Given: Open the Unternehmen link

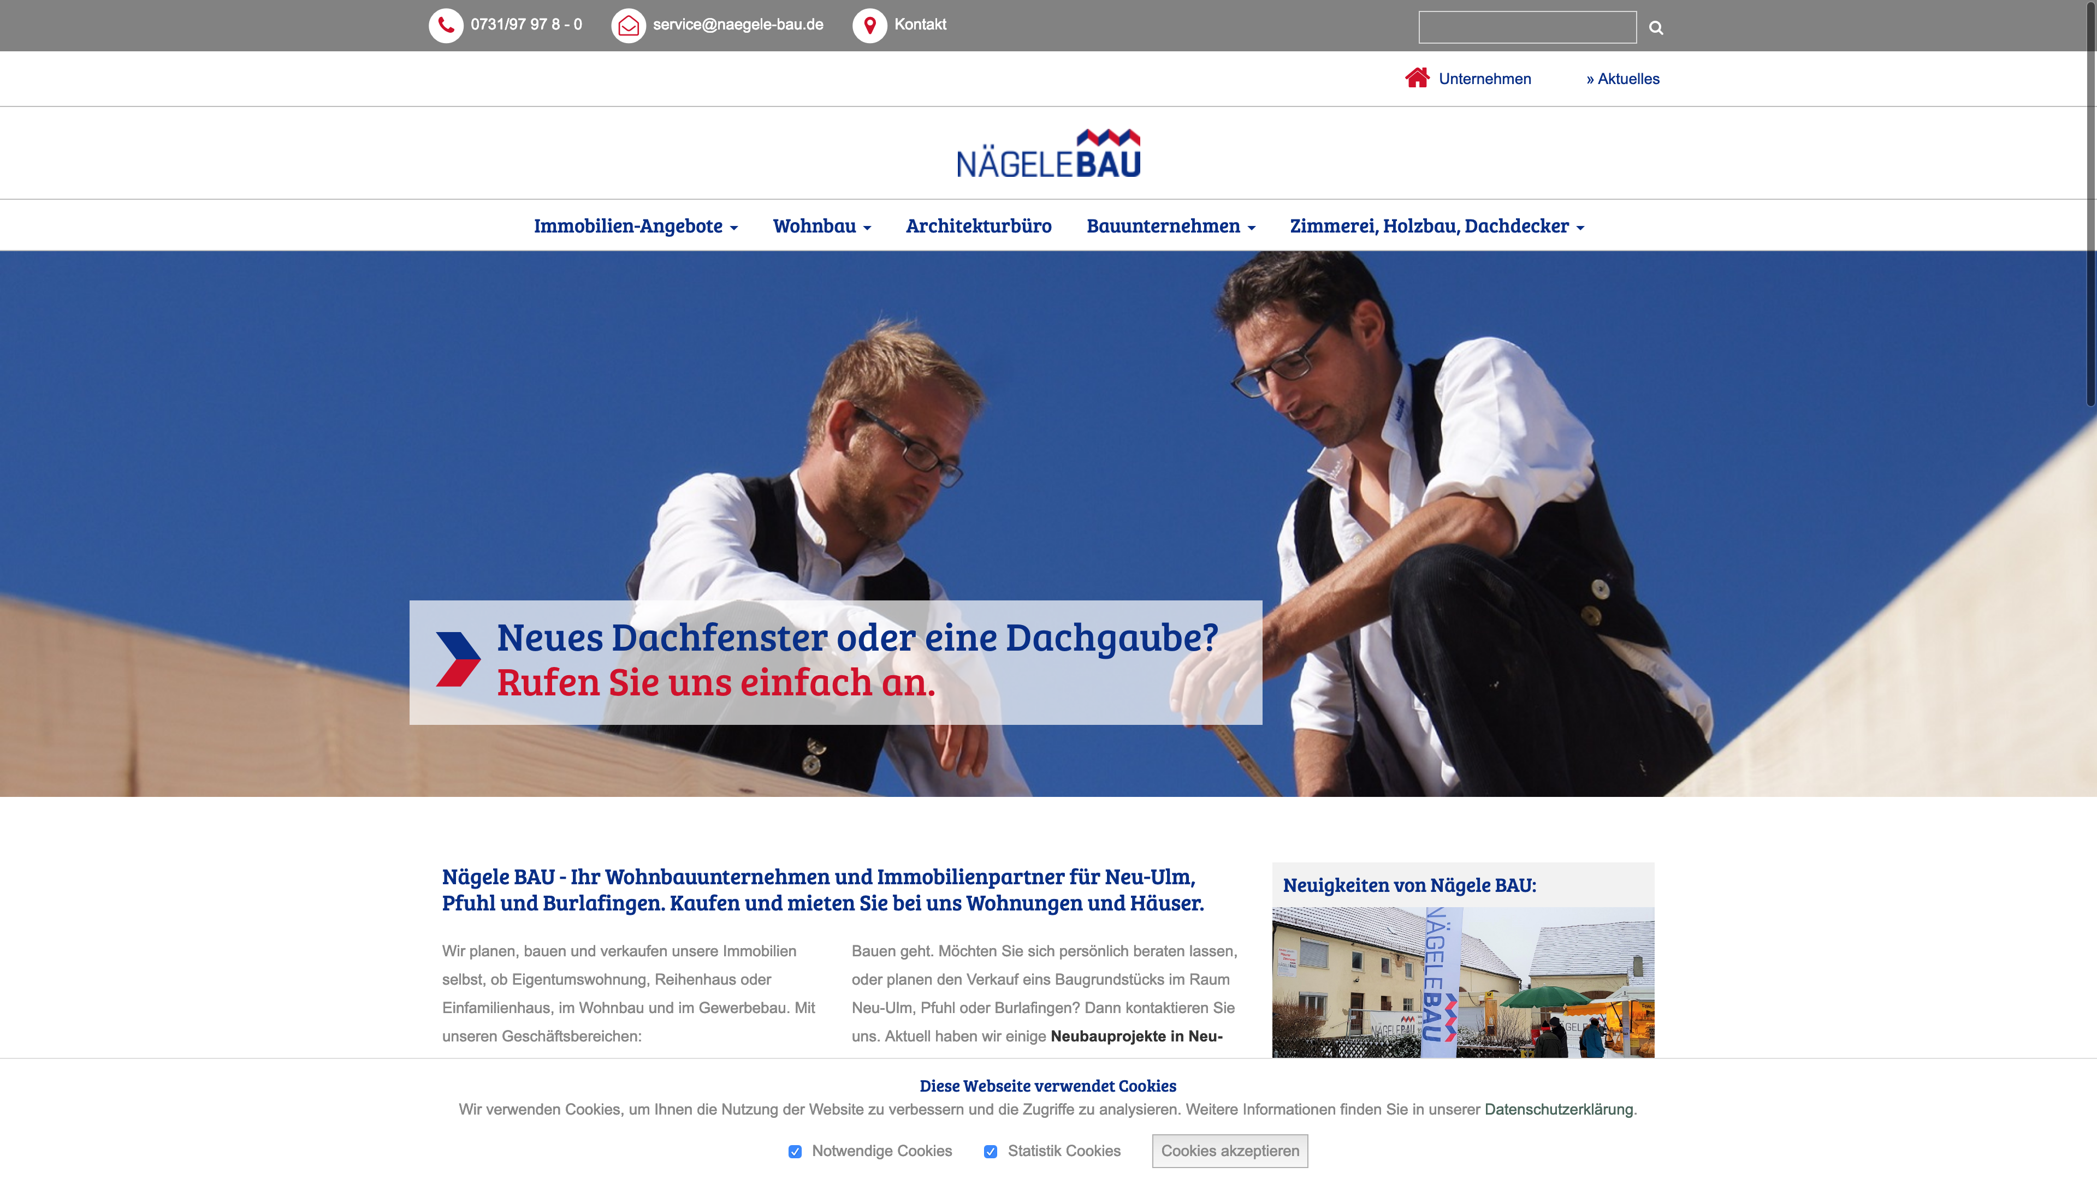Looking at the screenshot, I should [x=1485, y=79].
